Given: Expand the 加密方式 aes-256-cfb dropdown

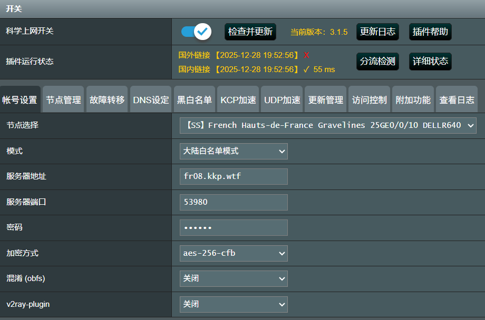Looking at the screenshot, I should coord(234,253).
